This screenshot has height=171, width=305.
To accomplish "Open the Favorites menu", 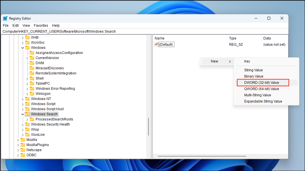I will [41, 25].
